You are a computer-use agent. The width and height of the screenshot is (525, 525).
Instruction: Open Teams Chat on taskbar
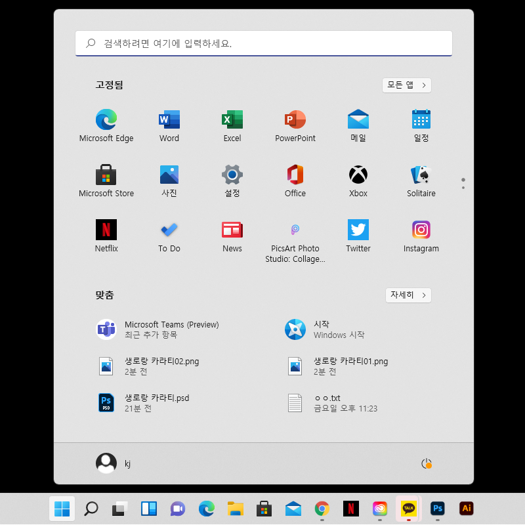(177, 509)
